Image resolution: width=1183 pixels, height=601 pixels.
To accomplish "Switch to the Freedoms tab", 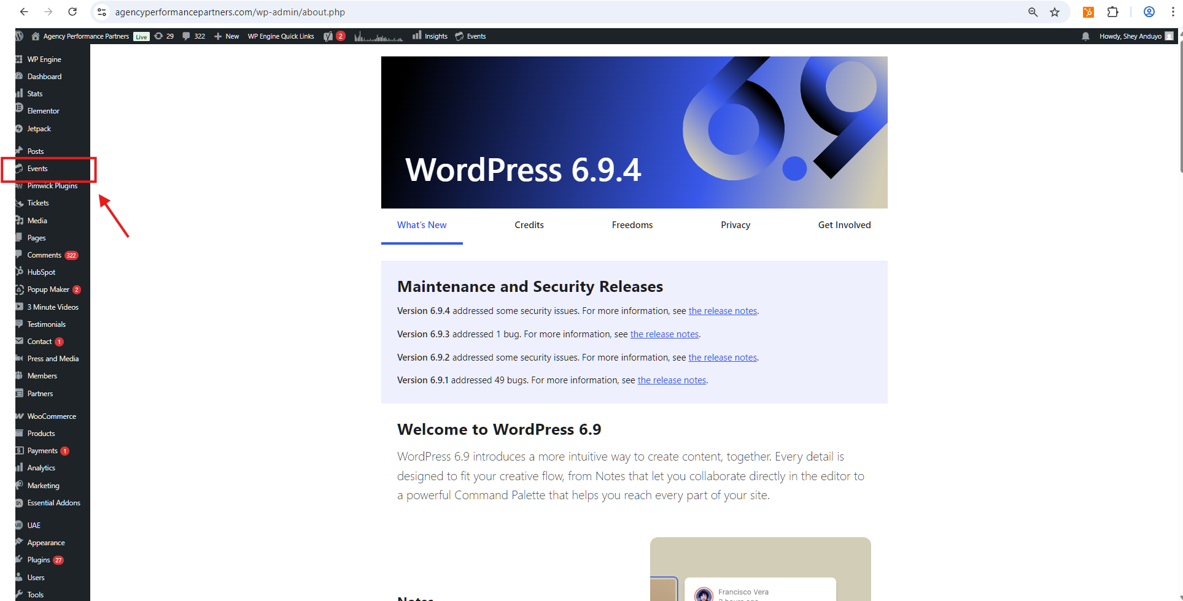I will 632,225.
